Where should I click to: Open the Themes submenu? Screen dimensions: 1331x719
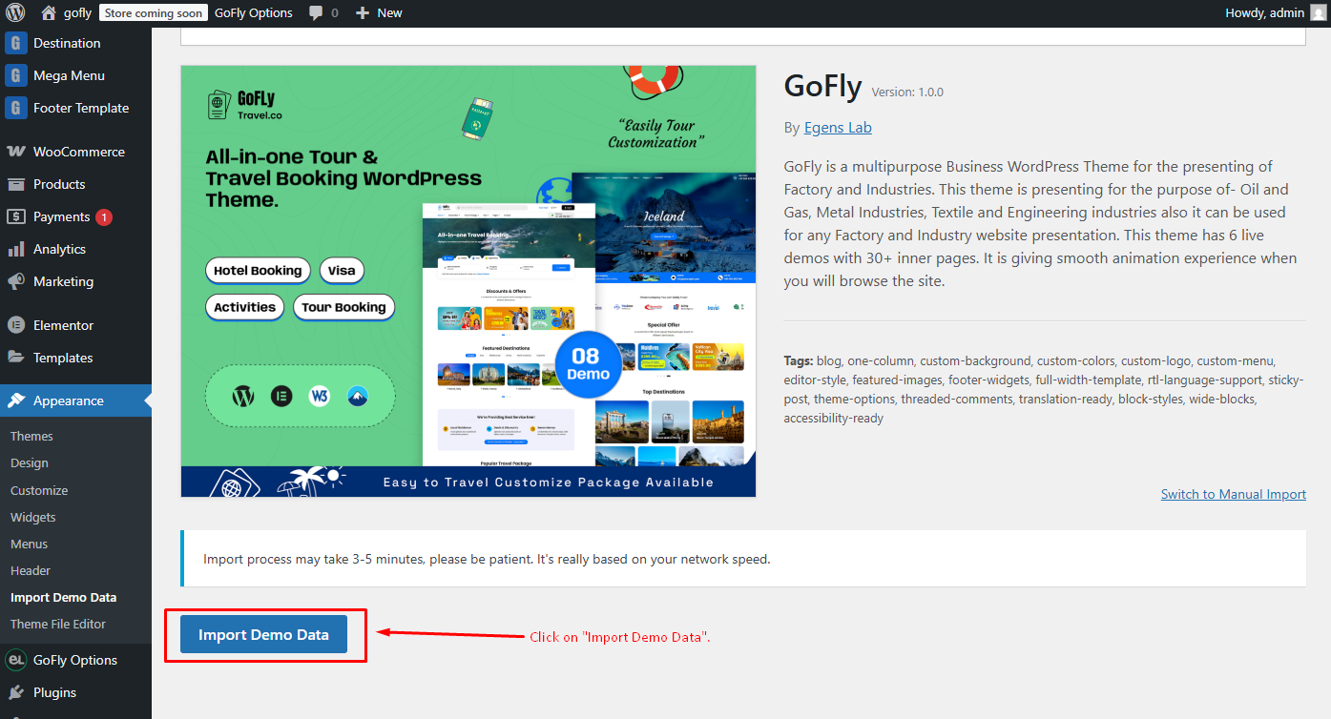31,436
